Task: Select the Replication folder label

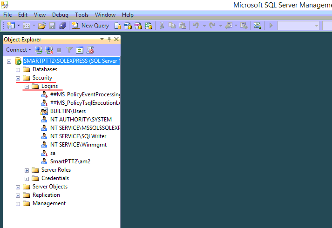Action: [x=46, y=195]
